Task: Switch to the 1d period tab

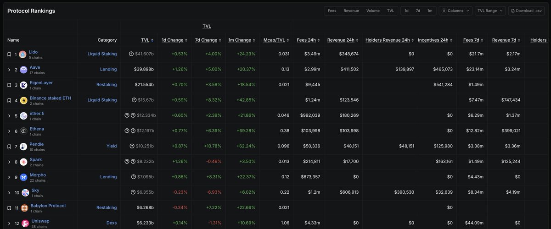Action: point(406,11)
